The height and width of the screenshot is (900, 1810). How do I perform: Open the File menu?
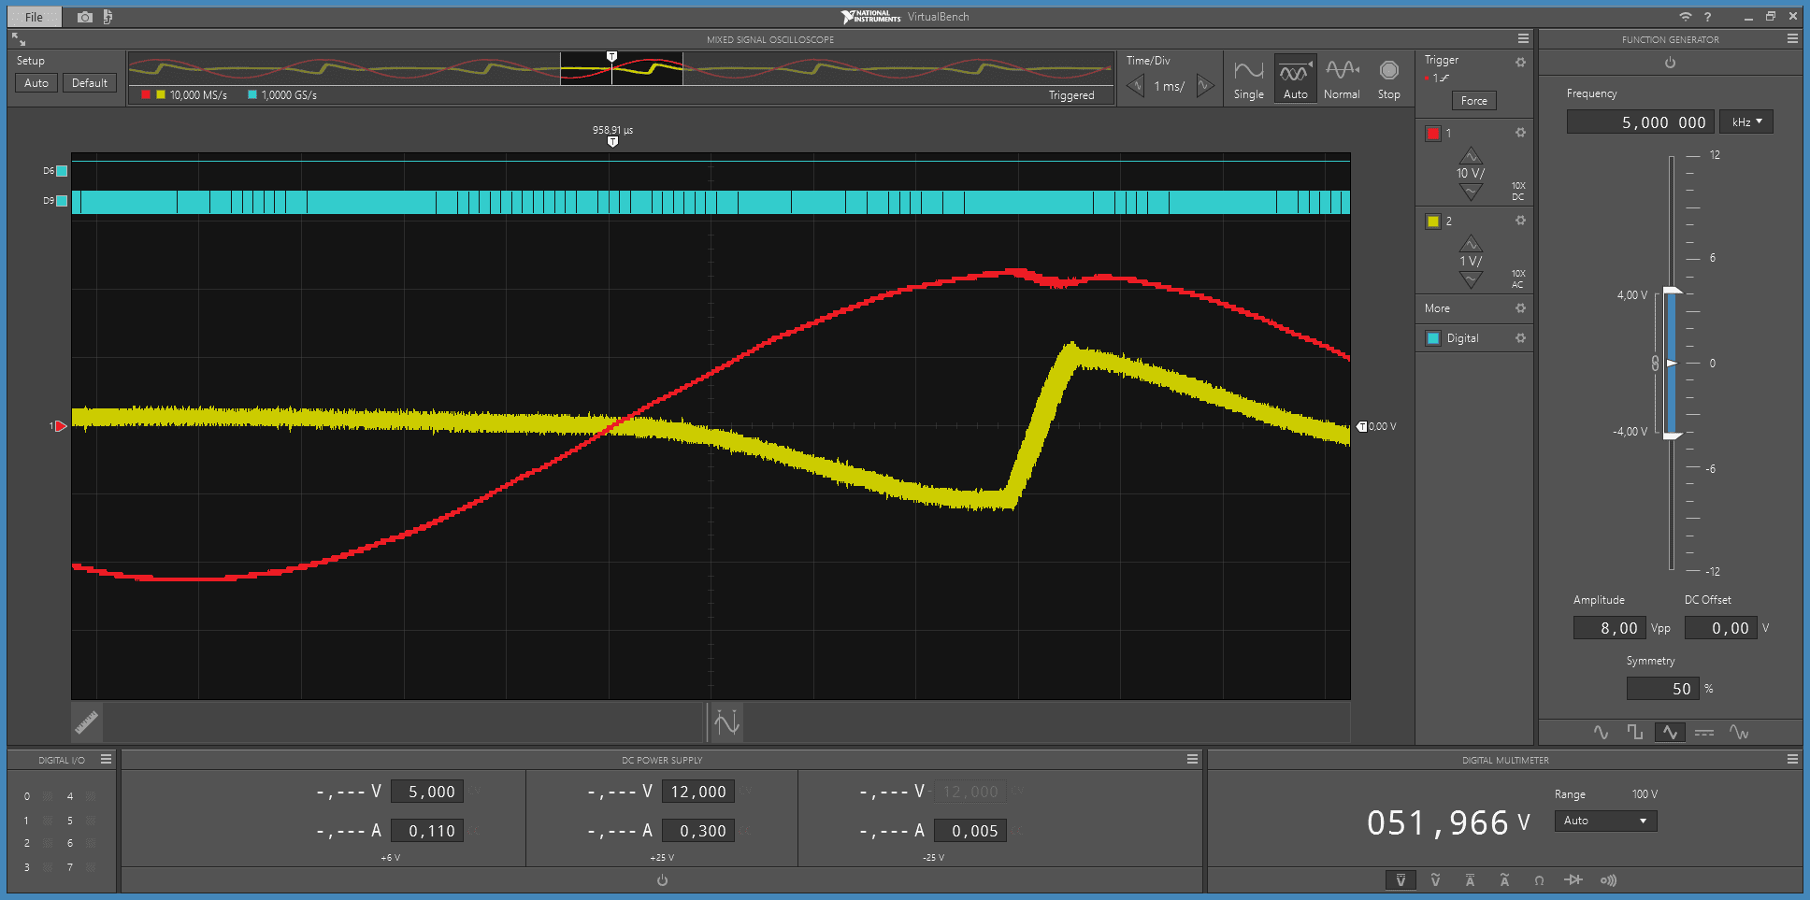pos(34,17)
